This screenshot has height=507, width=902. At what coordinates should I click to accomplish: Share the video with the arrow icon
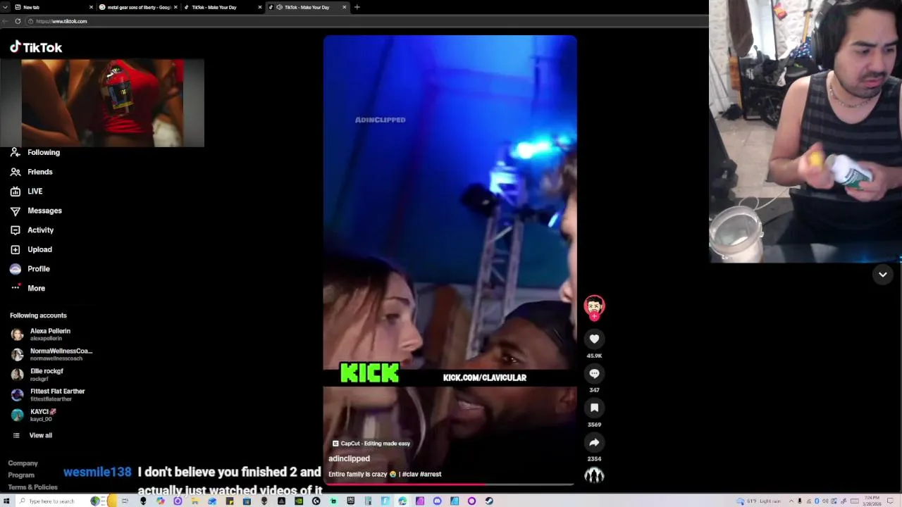click(594, 442)
